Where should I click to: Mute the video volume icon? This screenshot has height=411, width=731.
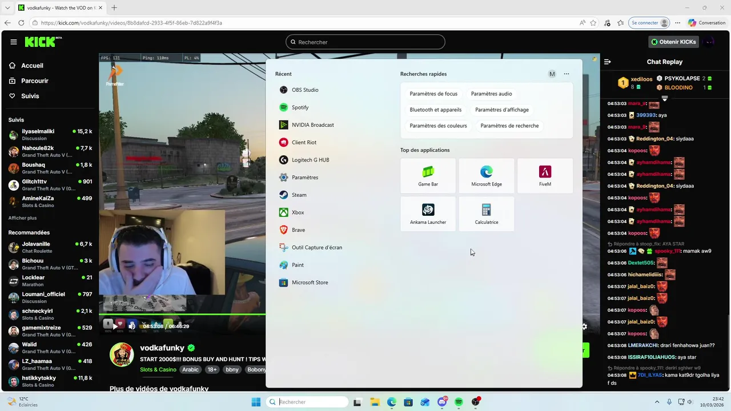132,327
